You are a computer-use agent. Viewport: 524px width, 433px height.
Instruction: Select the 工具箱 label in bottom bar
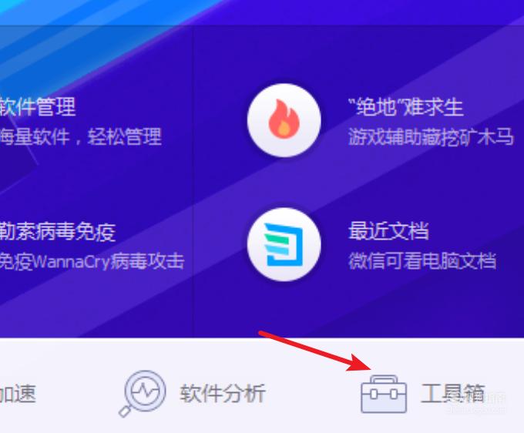(452, 393)
